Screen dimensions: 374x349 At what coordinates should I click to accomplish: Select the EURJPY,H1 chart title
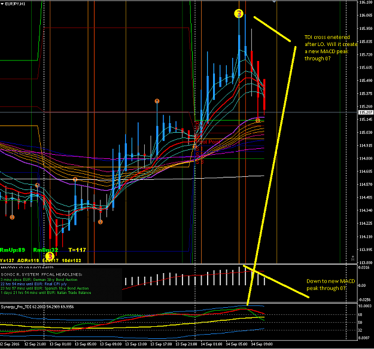tap(15, 4)
